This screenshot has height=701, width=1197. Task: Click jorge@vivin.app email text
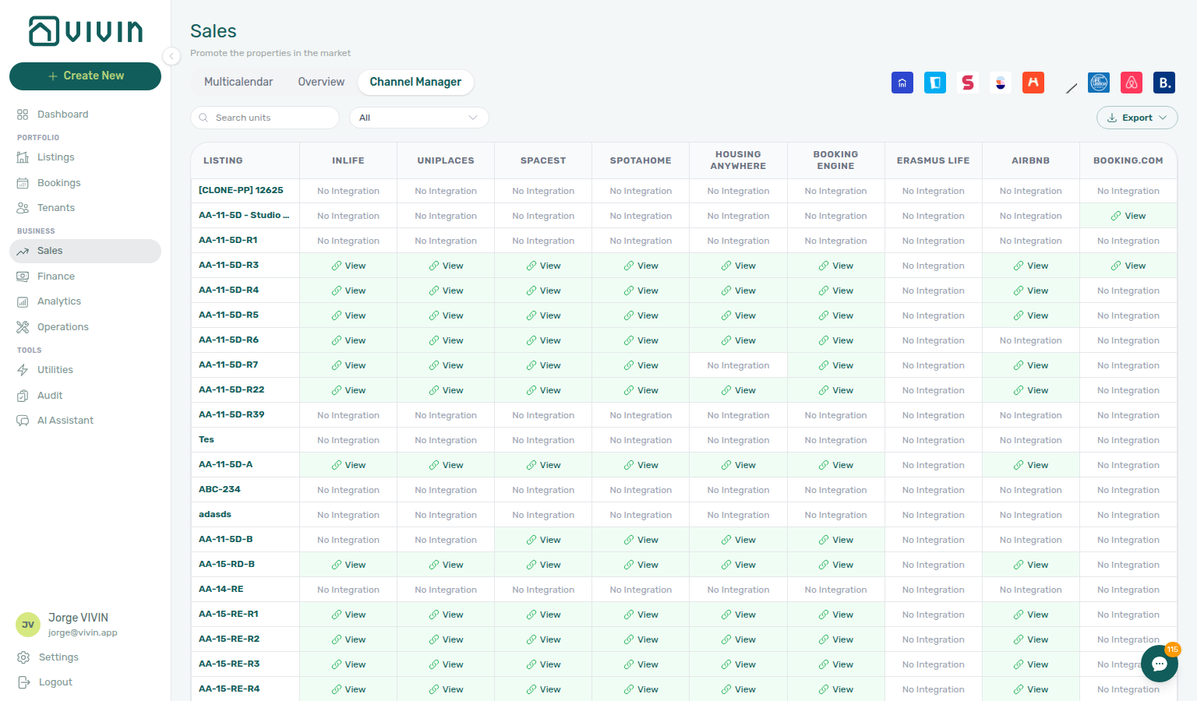point(83,632)
